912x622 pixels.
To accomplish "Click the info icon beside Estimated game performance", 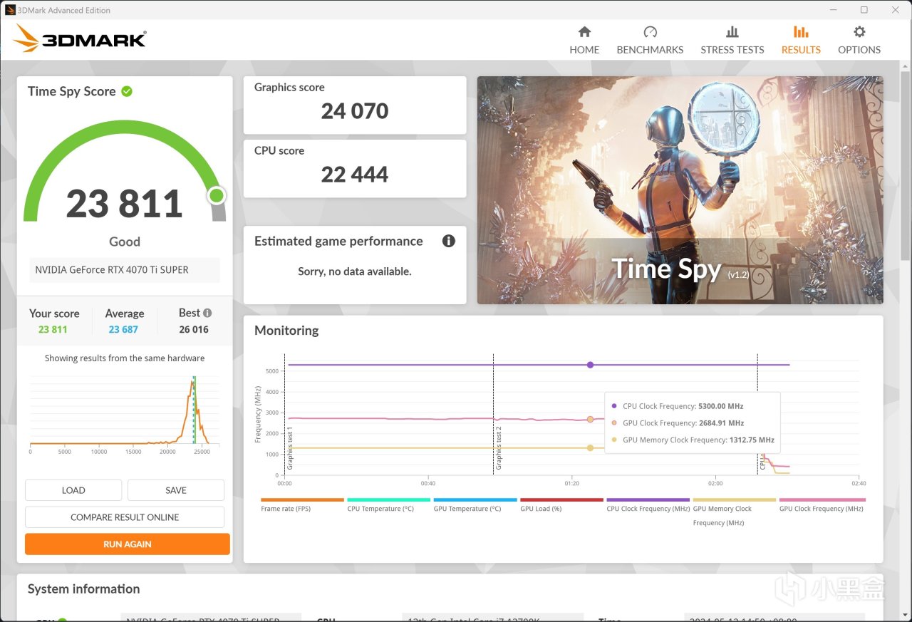I will point(449,241).
